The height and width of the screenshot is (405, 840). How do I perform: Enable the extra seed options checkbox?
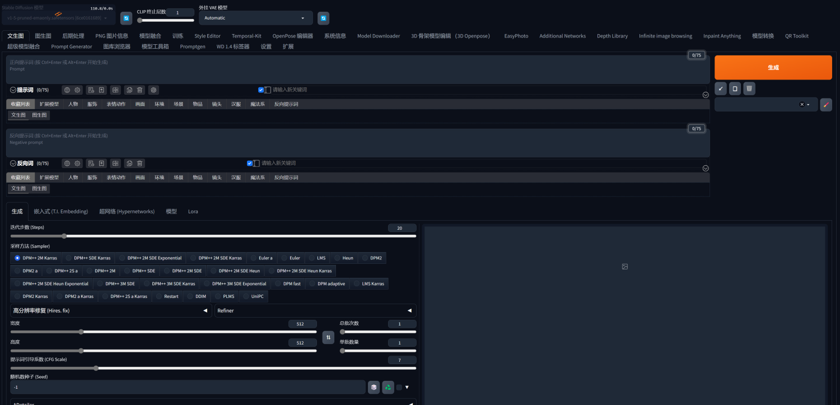coord(399,387)
